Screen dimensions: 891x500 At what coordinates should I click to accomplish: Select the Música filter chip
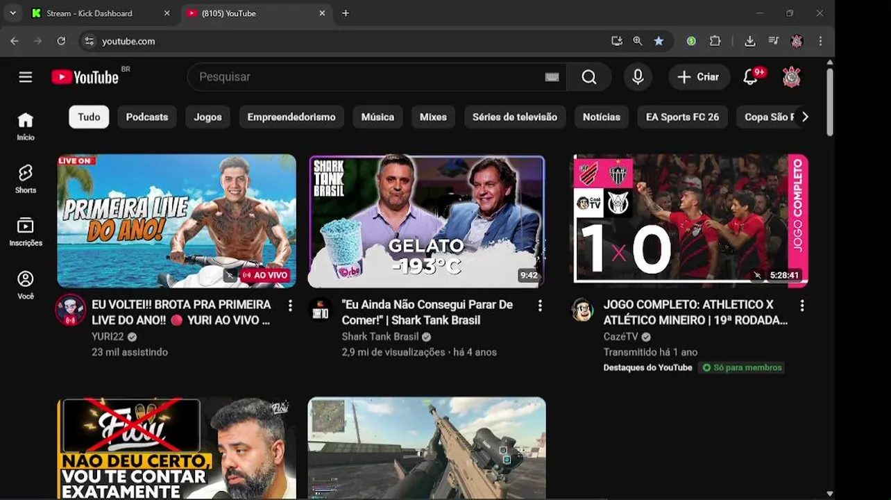[x=377, y=117]
